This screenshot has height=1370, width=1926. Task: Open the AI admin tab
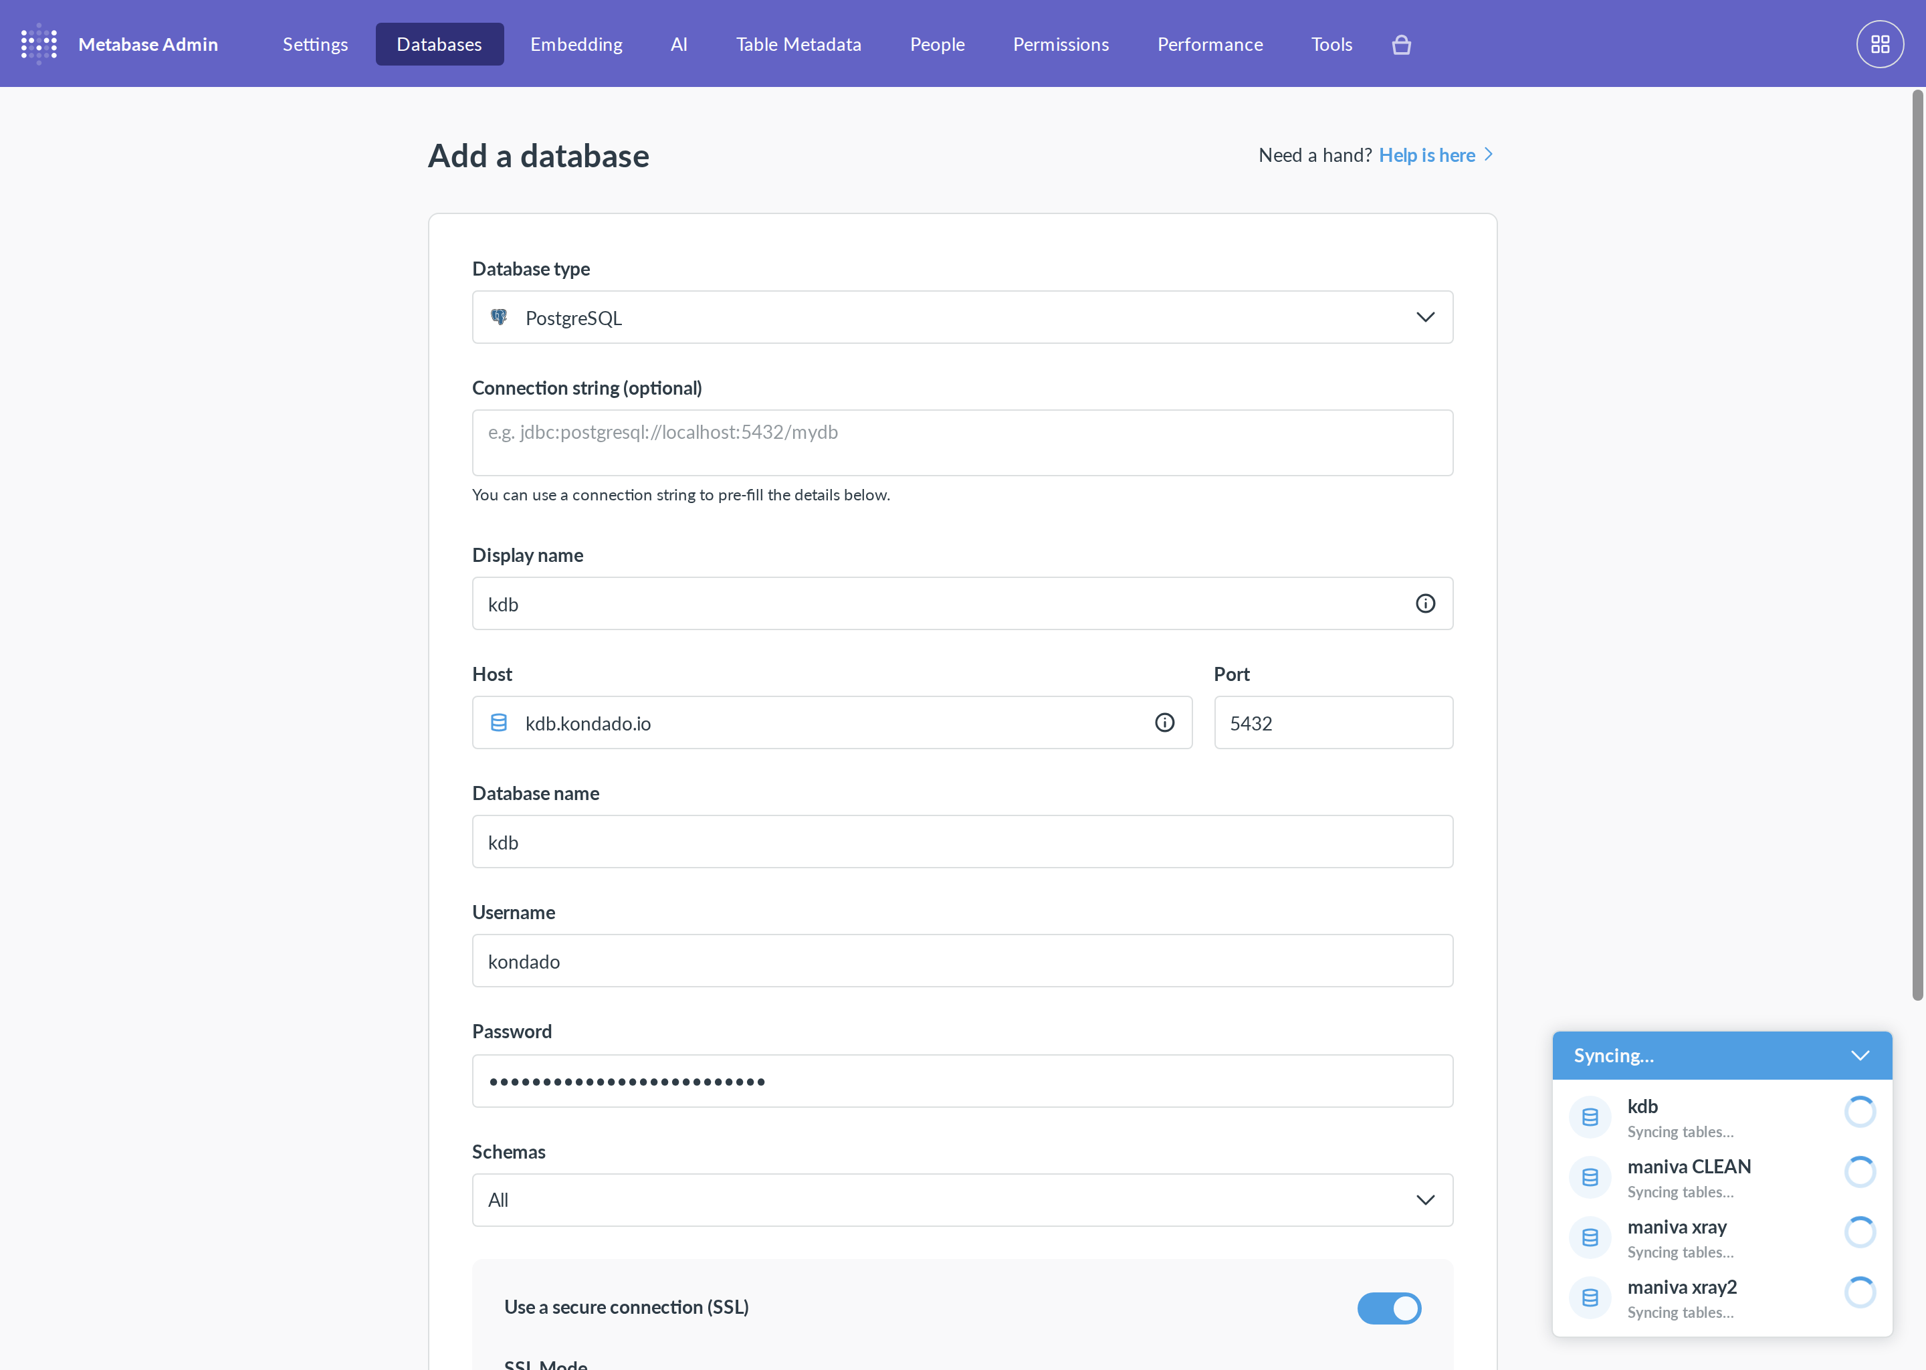point(679,44)
